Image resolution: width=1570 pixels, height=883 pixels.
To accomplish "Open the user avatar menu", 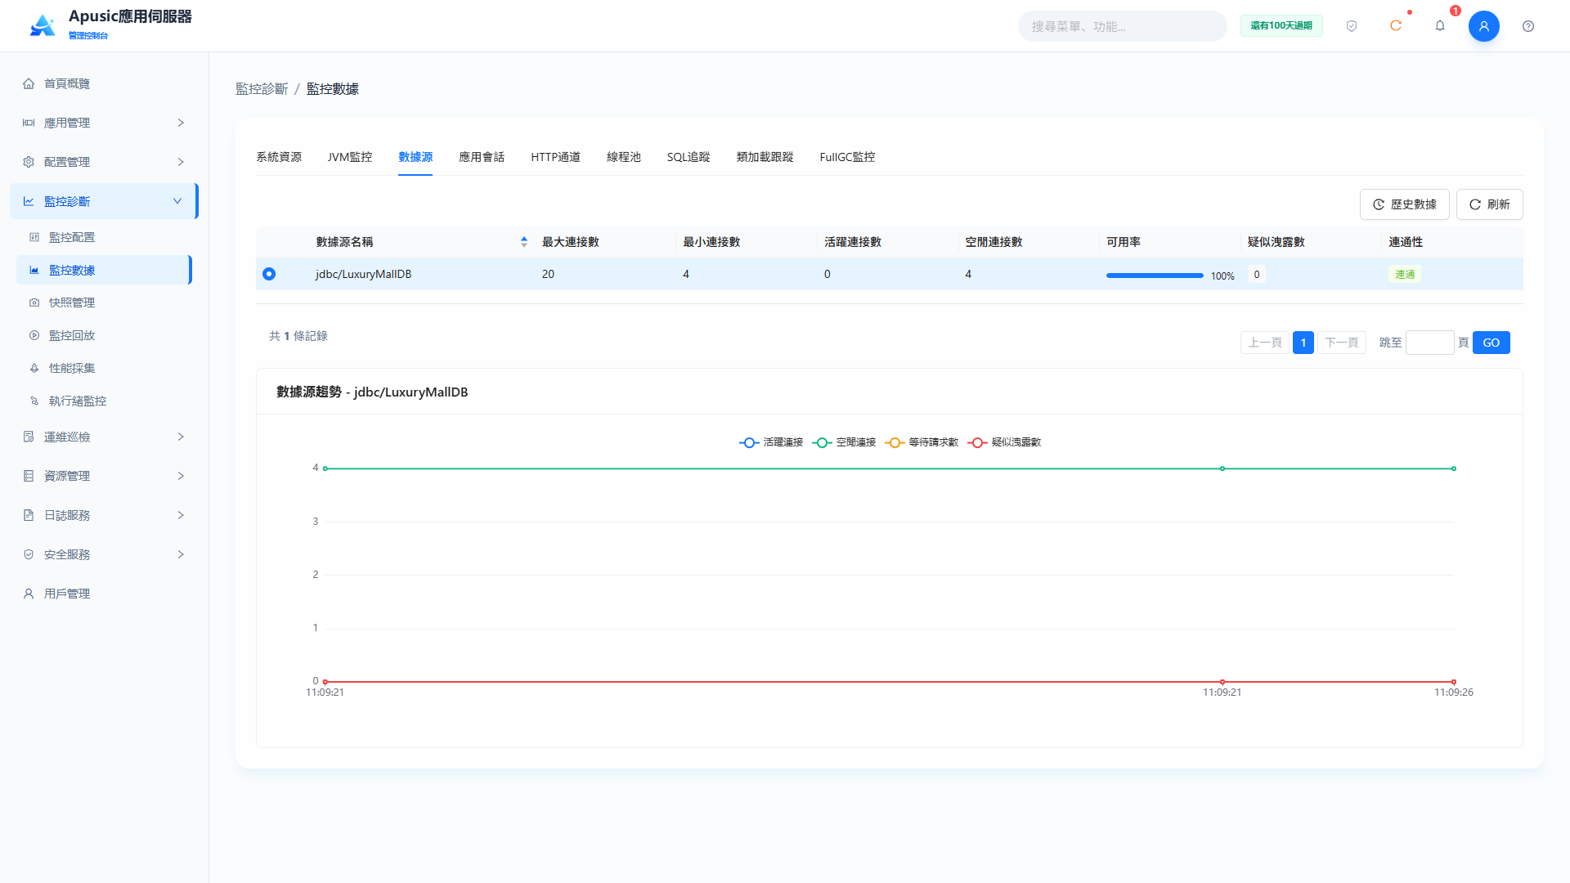I will coord(1484,26).
